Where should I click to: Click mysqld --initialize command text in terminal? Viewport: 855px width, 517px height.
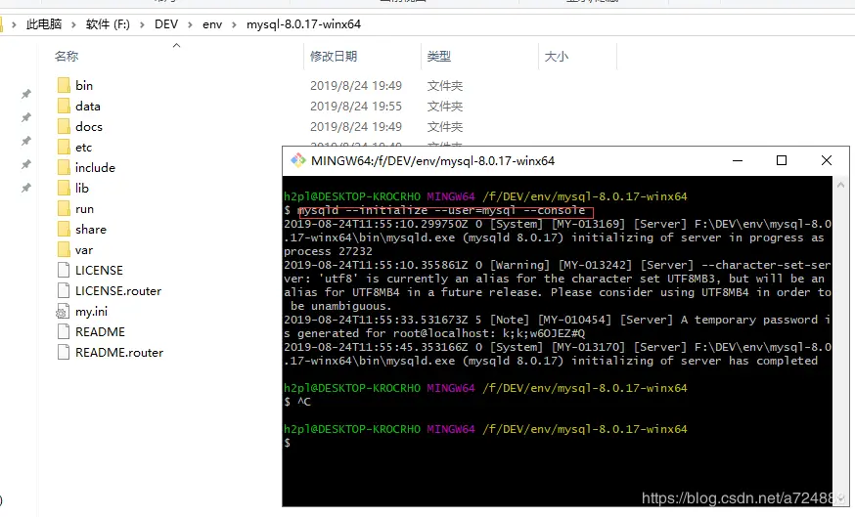pyautogui.click(x=441, y=210)
